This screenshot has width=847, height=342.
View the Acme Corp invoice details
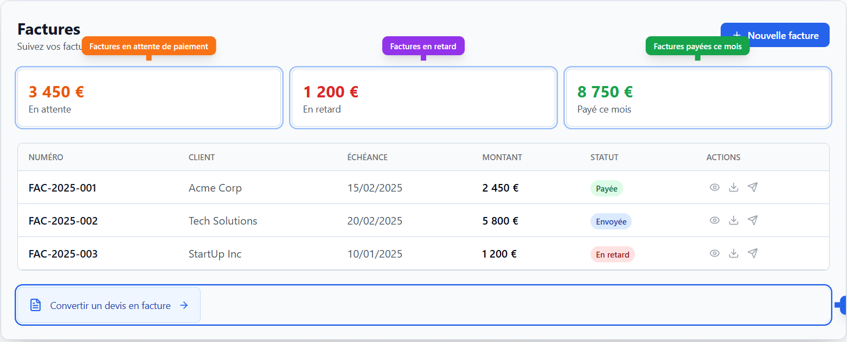click(715, 187)
